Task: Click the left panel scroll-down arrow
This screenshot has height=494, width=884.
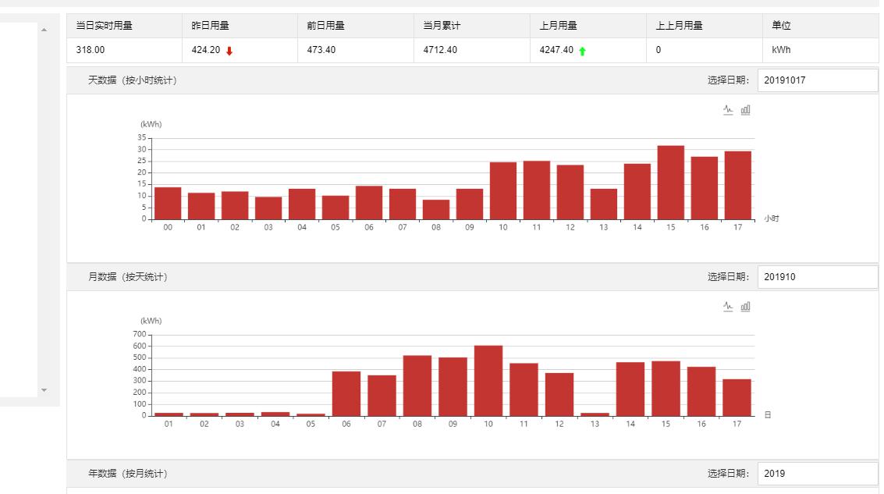Action: coord(44,389)
